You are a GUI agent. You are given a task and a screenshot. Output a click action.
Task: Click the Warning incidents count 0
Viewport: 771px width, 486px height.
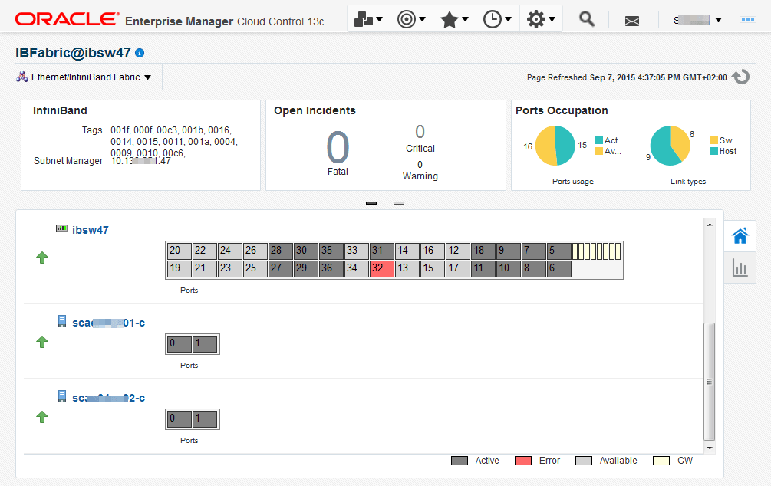(x=420, y=165)
